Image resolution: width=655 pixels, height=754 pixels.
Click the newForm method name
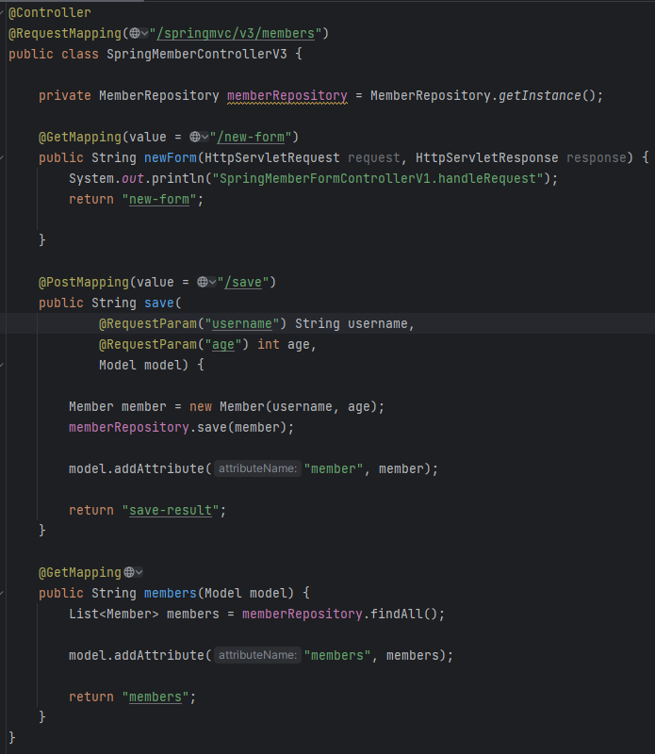(171, 157)
